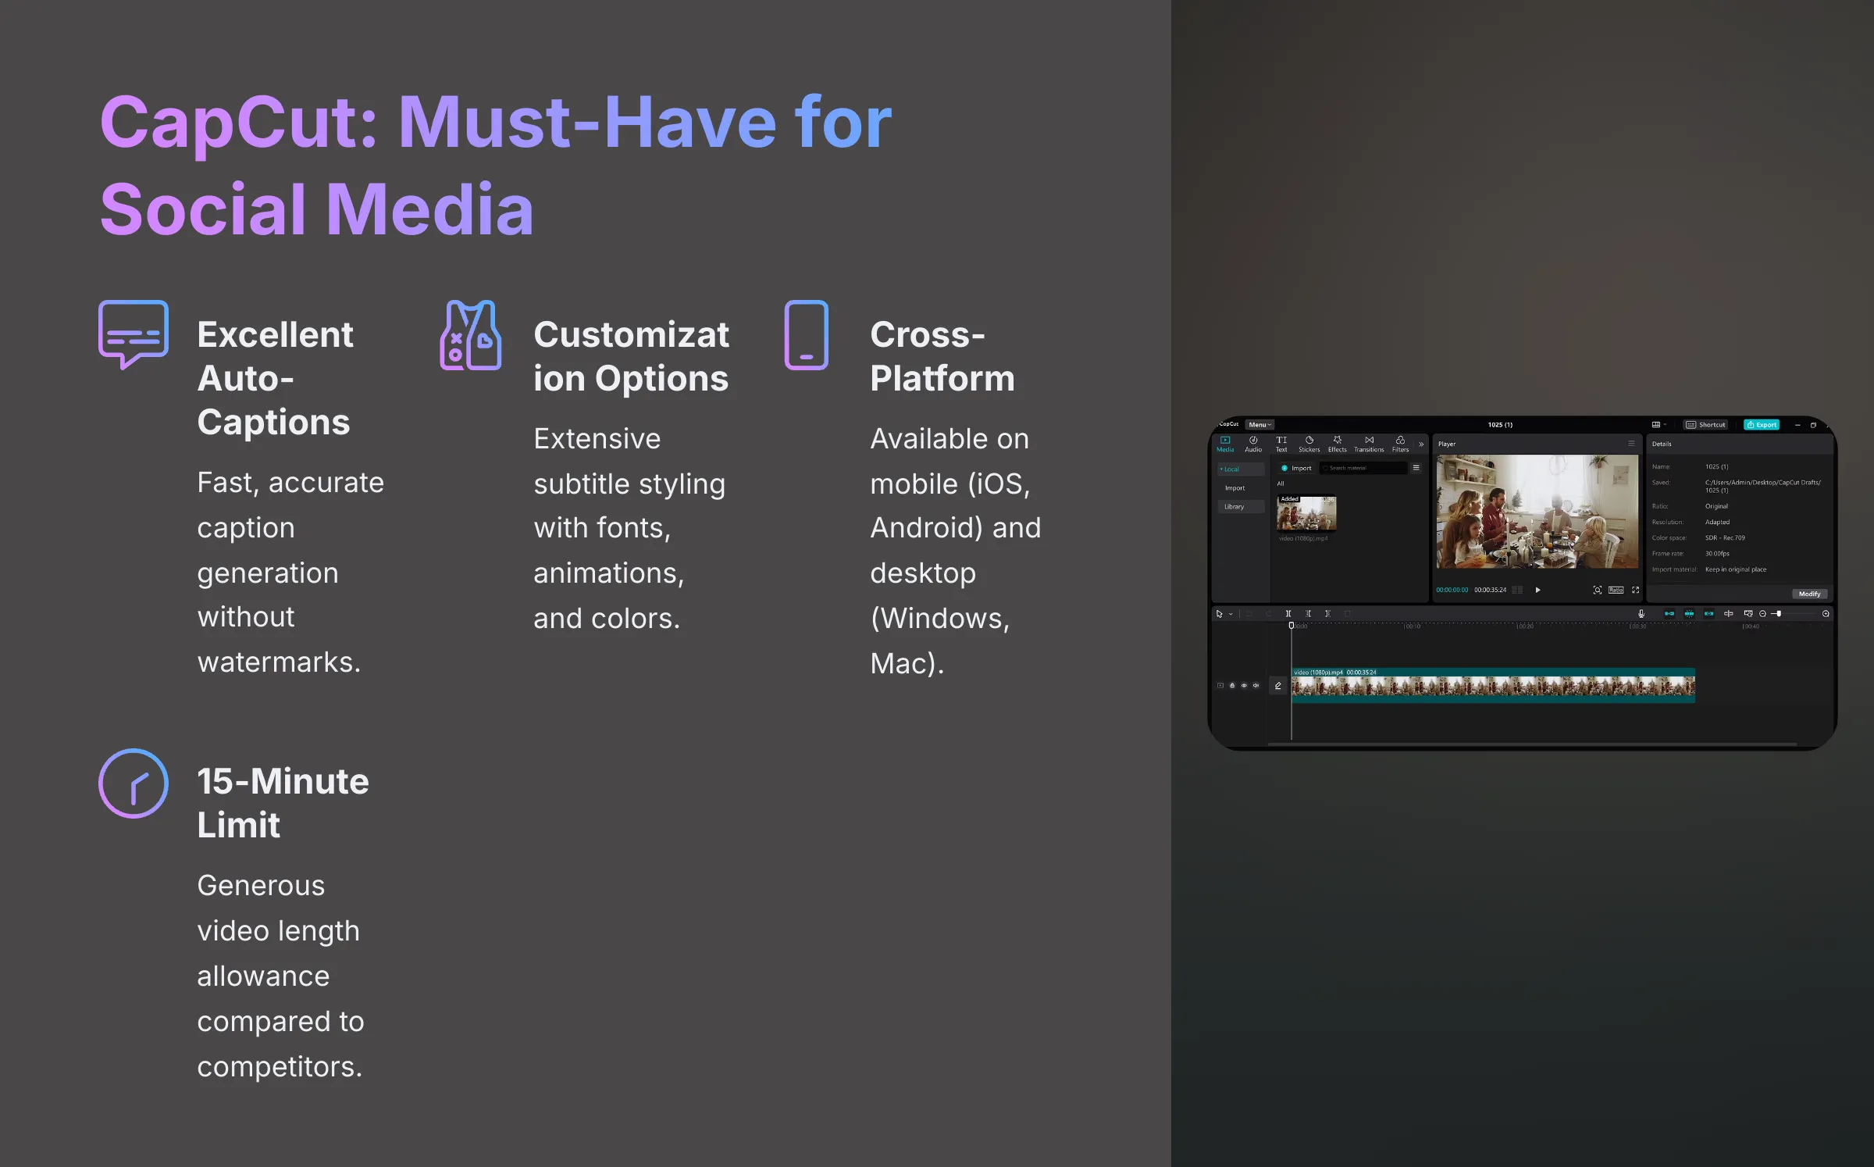Toggle linkage
Image resolution: width=1874 pixels, height=1167 pixels.
(1708, 614)
